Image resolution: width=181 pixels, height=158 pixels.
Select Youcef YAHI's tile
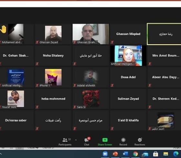17,99
